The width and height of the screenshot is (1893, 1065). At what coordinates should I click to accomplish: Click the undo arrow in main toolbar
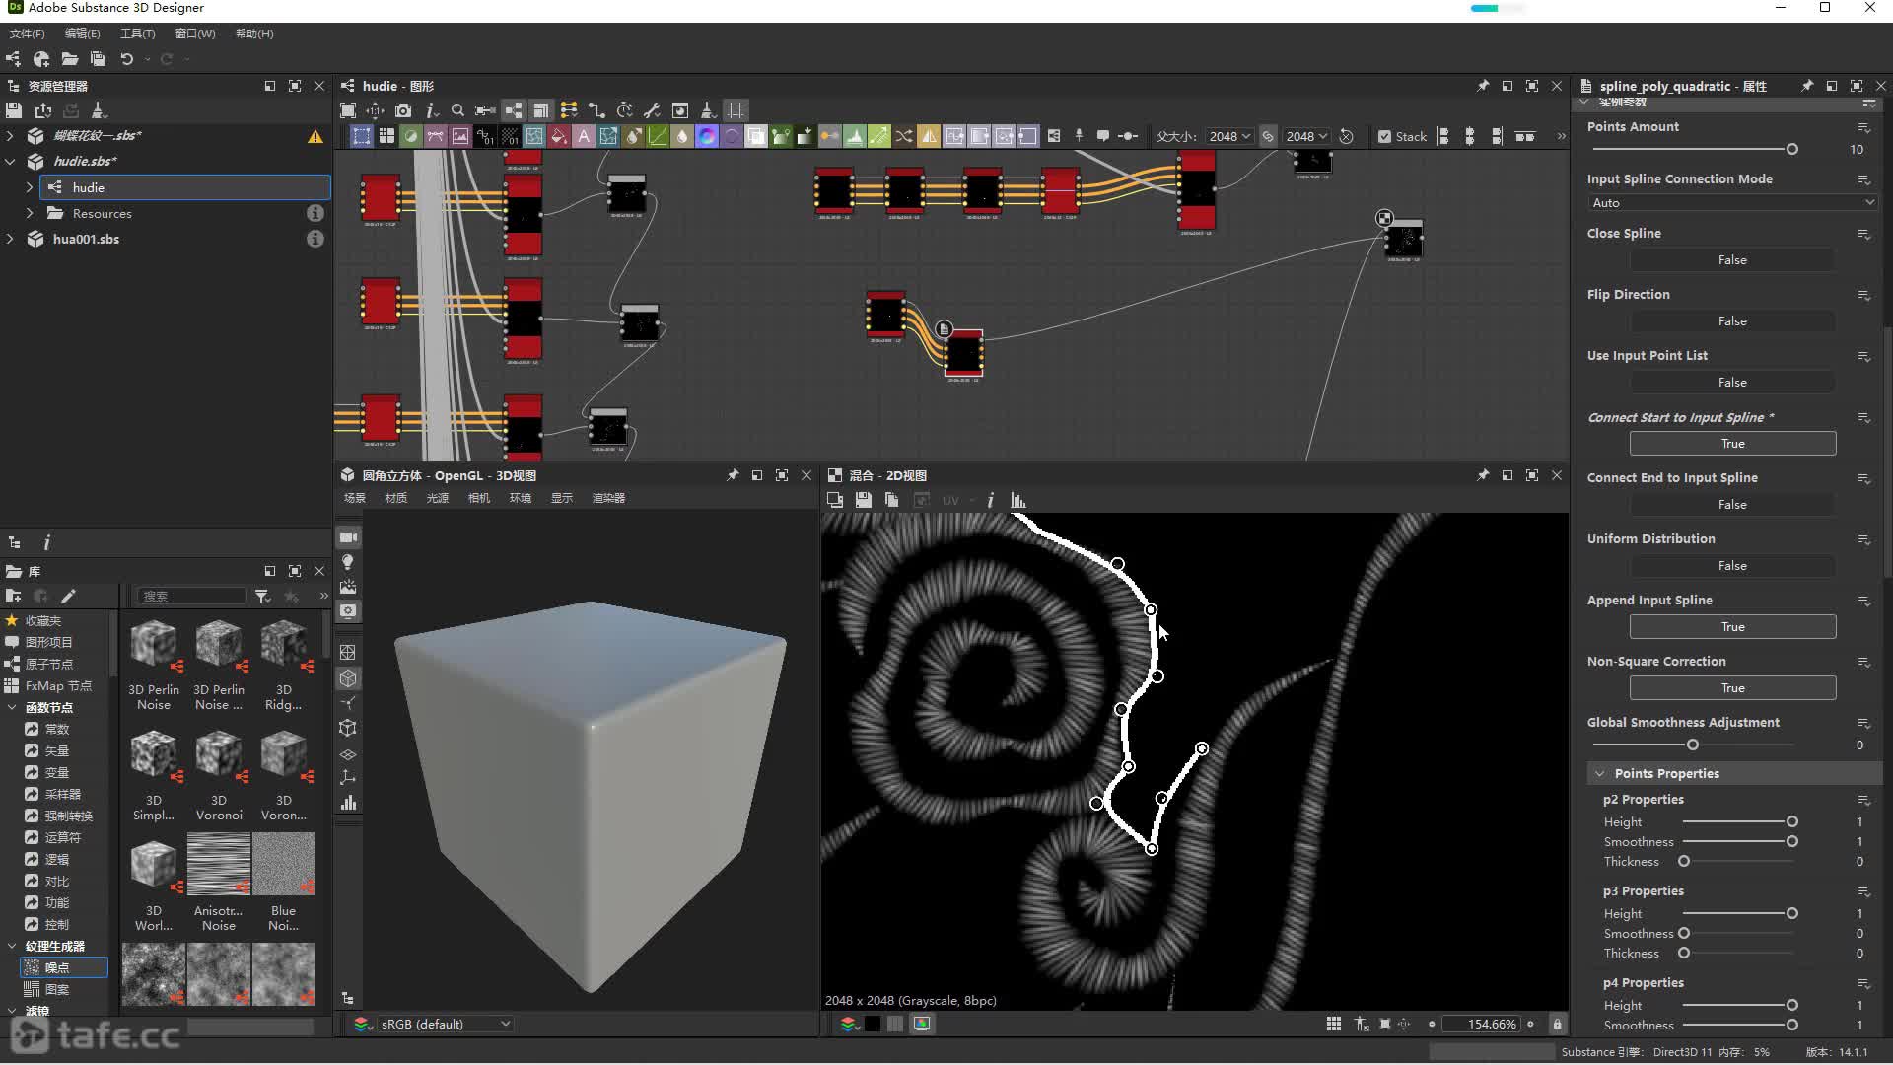(127, 59)
